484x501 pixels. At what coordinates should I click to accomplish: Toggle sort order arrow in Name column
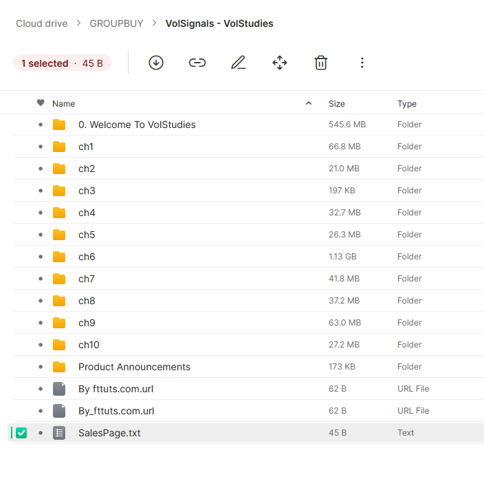pyautogui.click(x=309, y=103)
